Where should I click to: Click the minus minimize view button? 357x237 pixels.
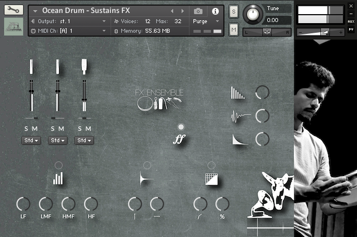click(351, 14)
